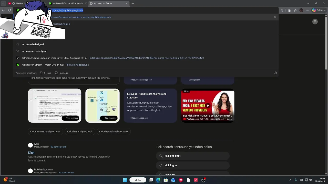Image resolution: width=328 pixels, height=184 pixels.
Task: Open the white document taskbar icon
Action: (x=188, y=180)
